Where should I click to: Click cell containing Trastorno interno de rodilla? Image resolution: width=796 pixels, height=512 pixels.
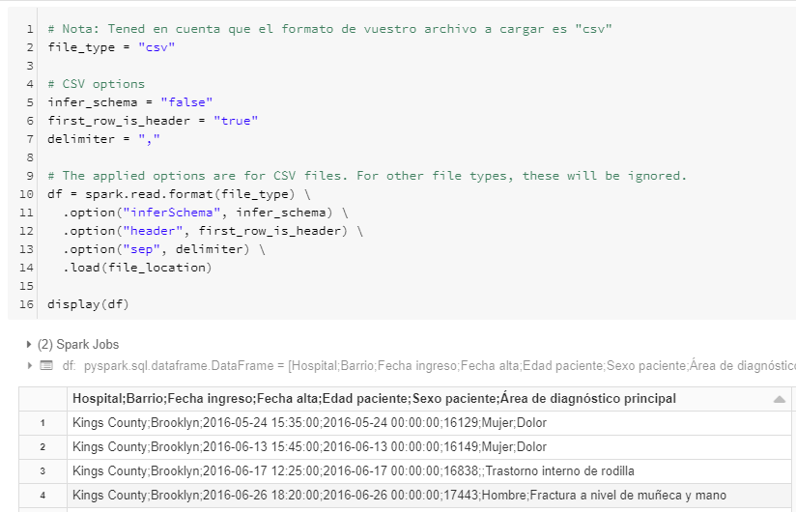coord(429,470)
